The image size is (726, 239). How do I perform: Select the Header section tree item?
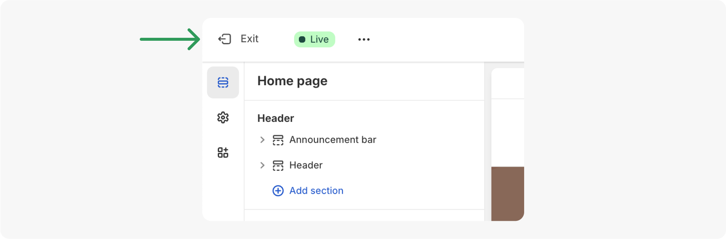(306, 165)
